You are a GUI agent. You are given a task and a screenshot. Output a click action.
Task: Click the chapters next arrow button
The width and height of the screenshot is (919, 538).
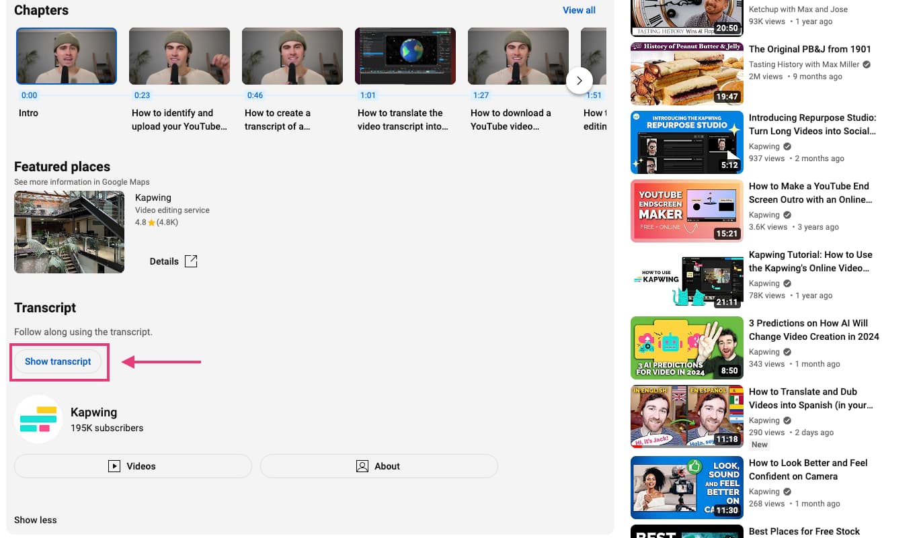pos(580,81)
